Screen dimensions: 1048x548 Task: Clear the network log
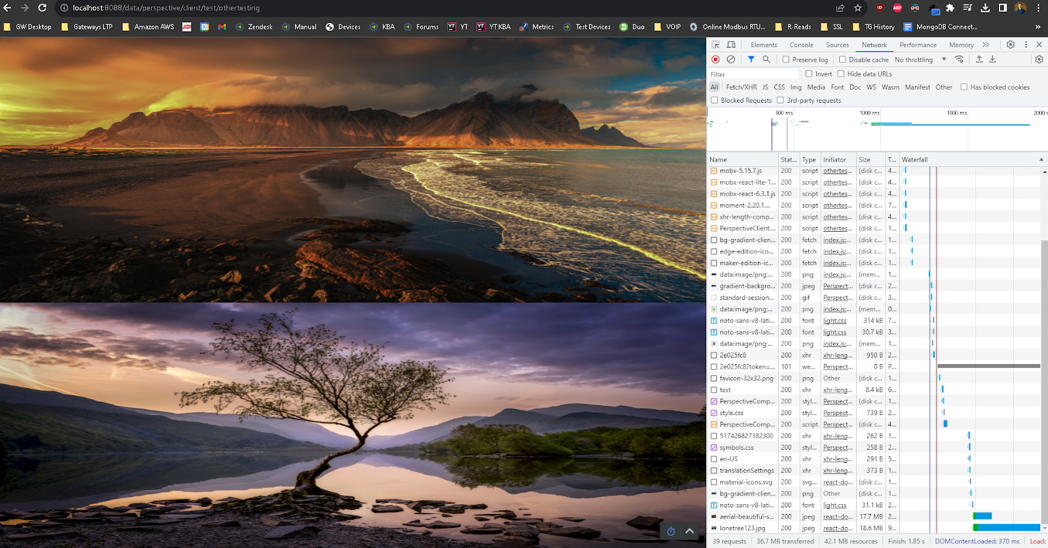coord(731,60)
